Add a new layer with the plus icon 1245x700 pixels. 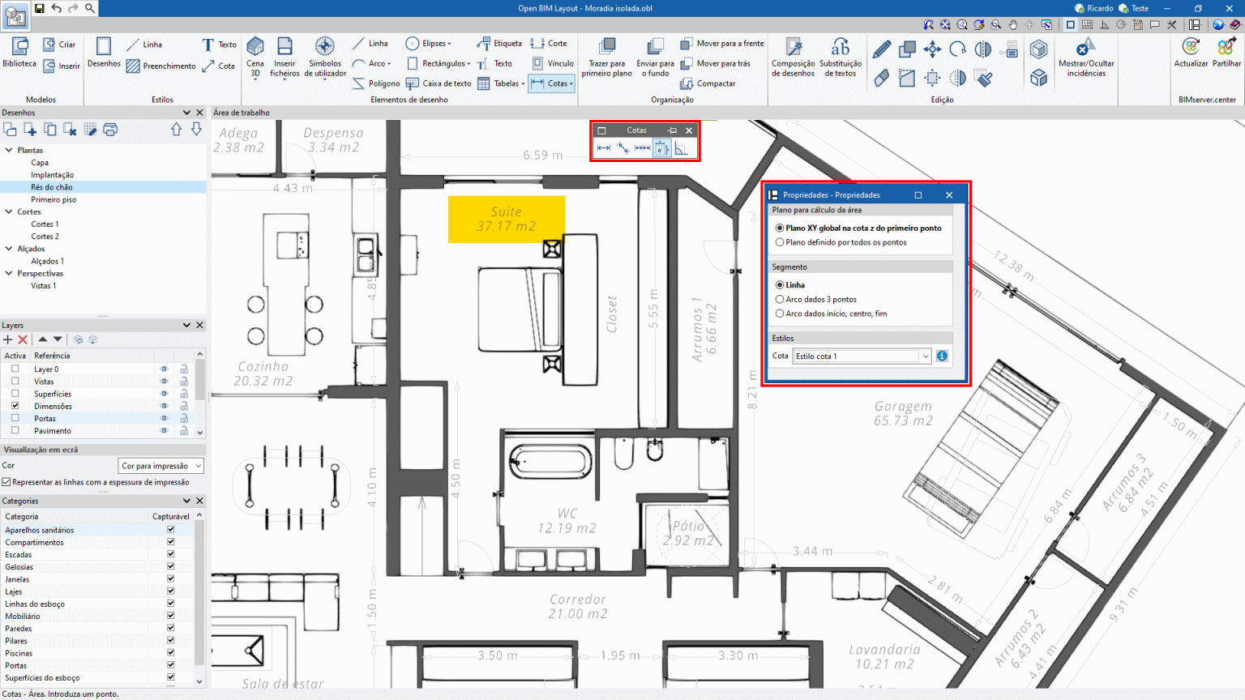point(8,339)
